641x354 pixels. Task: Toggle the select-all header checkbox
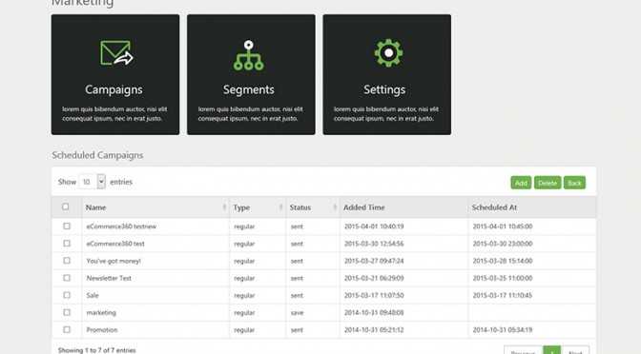(66, 206)
